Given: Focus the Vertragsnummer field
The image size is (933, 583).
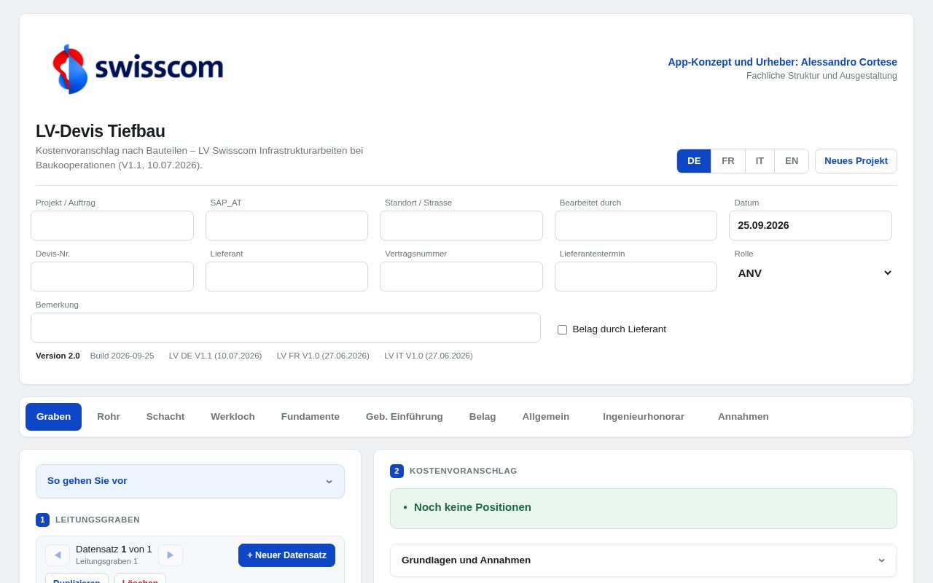Looking at the screenshot, I should coord(461,277).
